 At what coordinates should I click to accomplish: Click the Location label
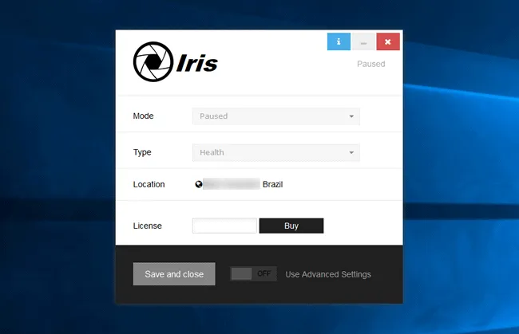pyautogui.click(x=149, y=184)
